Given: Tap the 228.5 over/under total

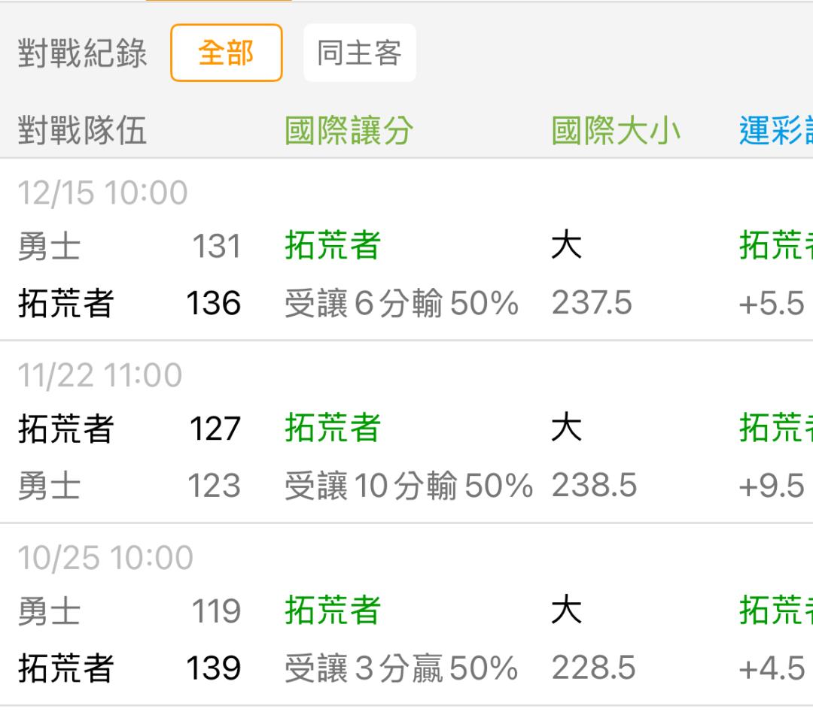Looking at the screenshot, I should click(592, 668).
